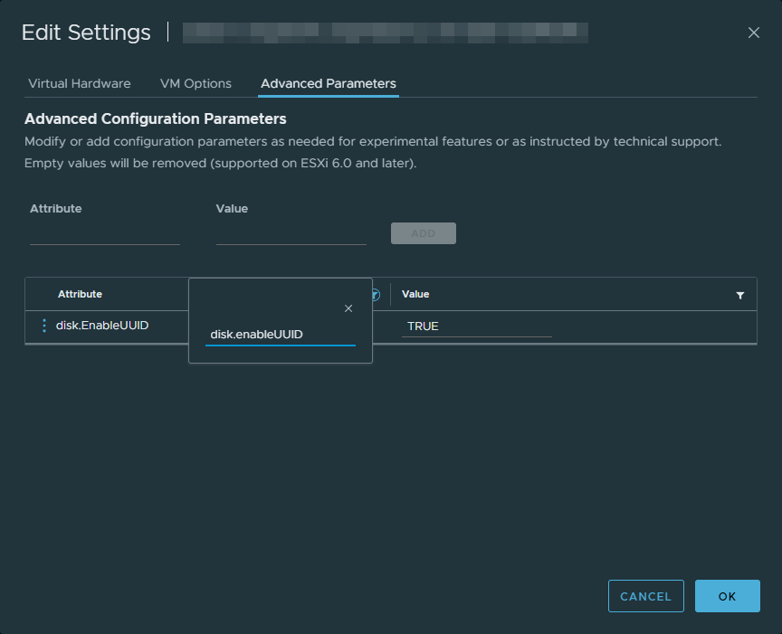The width and height of the screenshot is (782, 634).
Task: Click the Value column filter icon
Action: (x=740, y=295)
